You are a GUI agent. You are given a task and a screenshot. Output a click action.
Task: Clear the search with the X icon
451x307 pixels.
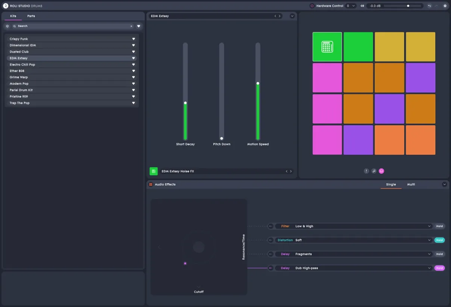click(x=131, y=26)
